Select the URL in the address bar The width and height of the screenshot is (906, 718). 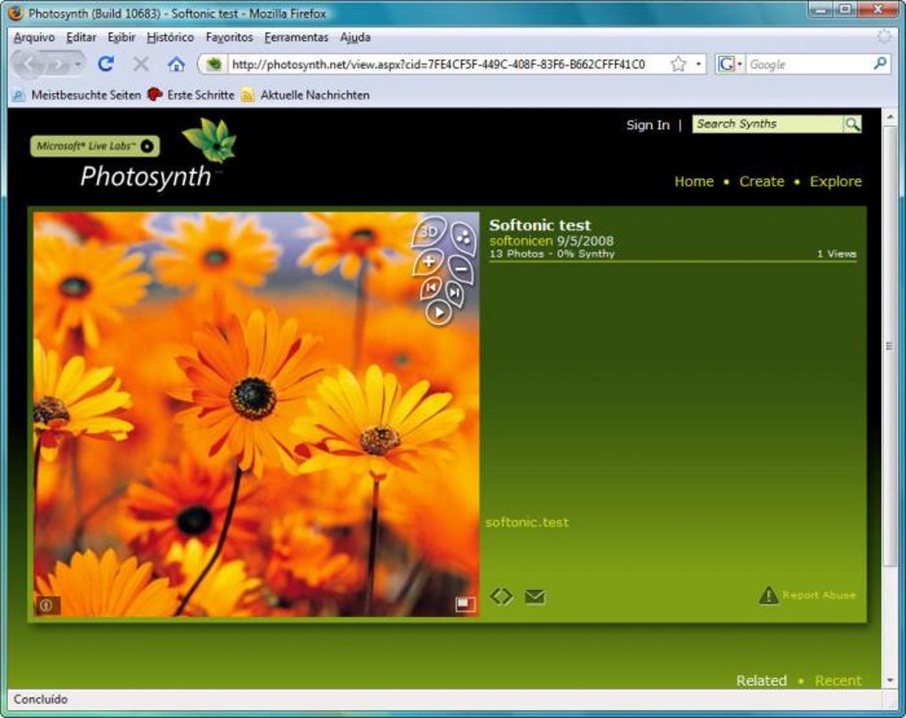pyautogui.click(x=438, y=64)
